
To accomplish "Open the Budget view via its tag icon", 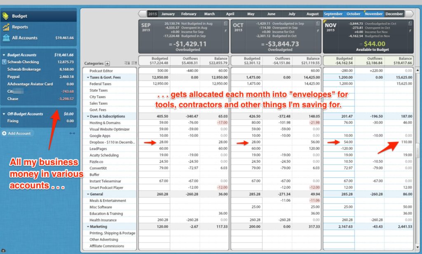I will 6,16.
